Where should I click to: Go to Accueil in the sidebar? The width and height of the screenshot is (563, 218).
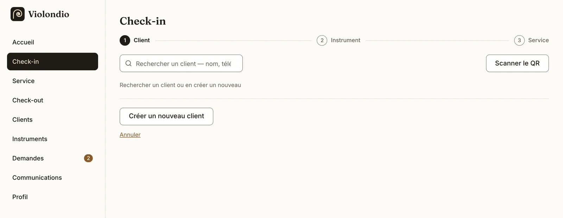click(x=52, y=42)
